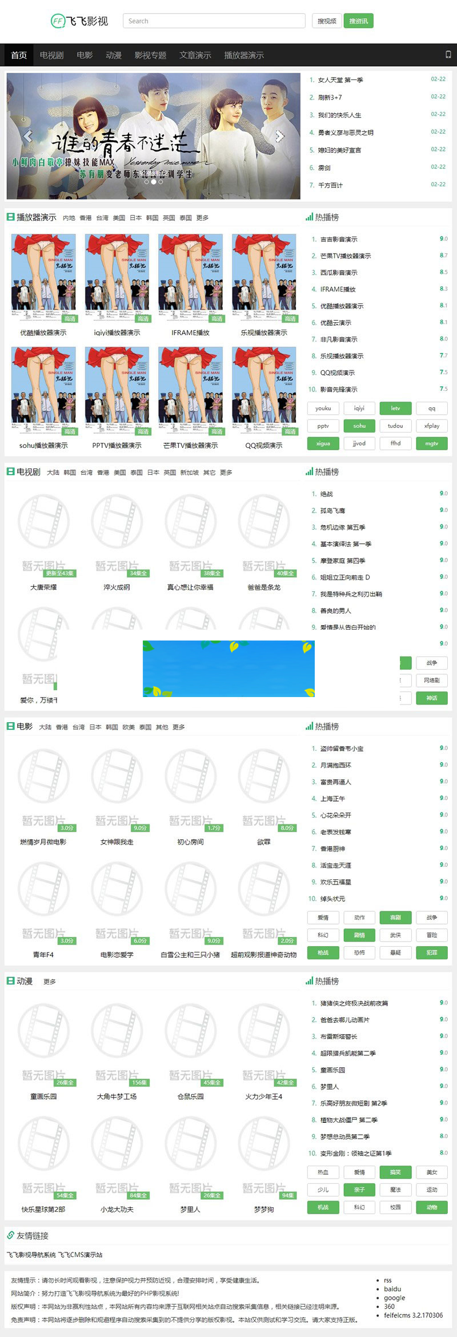The image size is (457, 1337).
Task: Toggle the sohu player tag
Action: coord(359,426)
